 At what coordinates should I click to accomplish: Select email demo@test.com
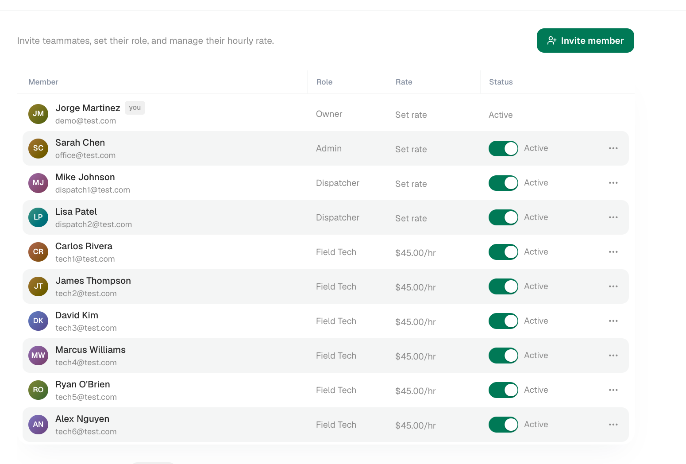click(x=85, y=121)
